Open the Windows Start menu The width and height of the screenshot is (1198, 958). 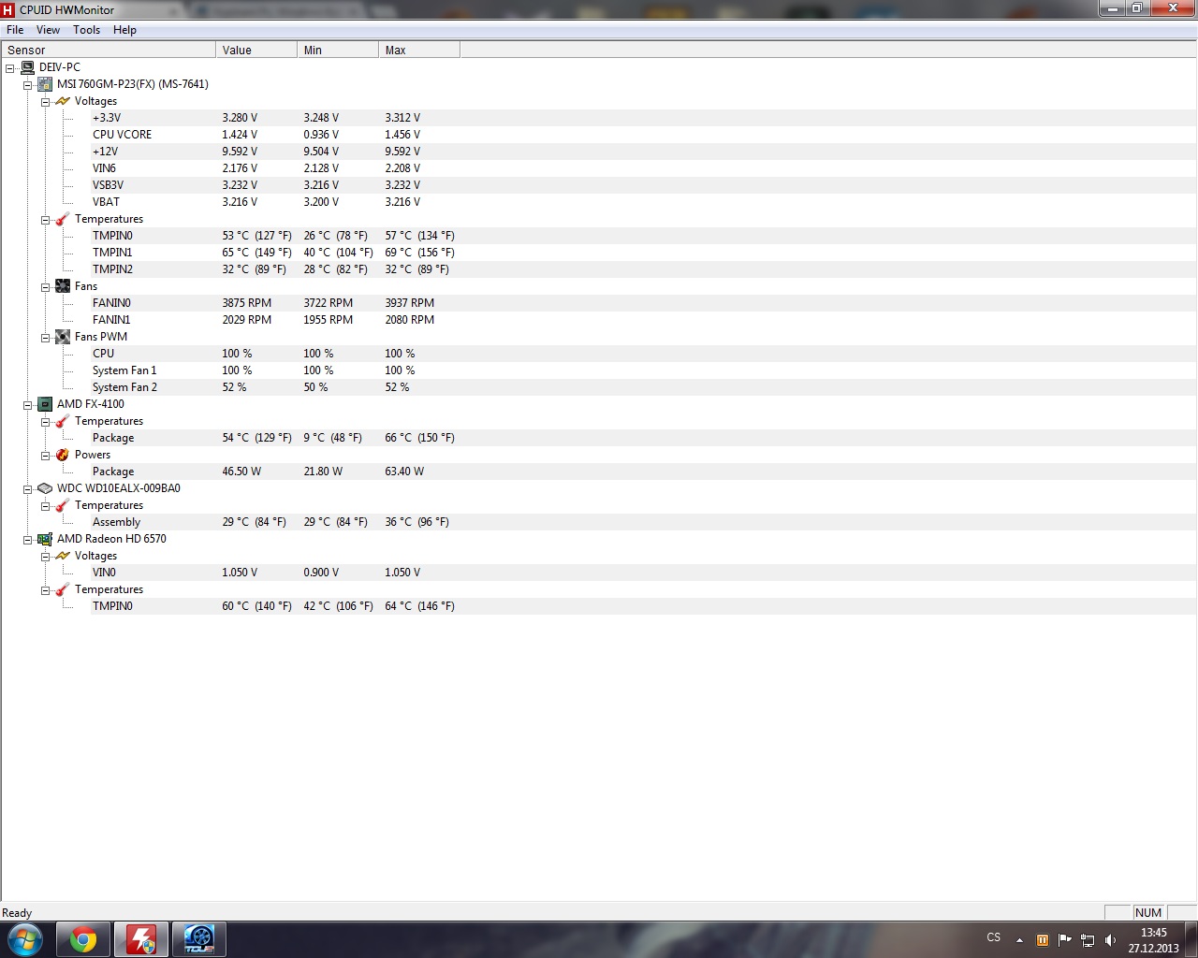24,939
